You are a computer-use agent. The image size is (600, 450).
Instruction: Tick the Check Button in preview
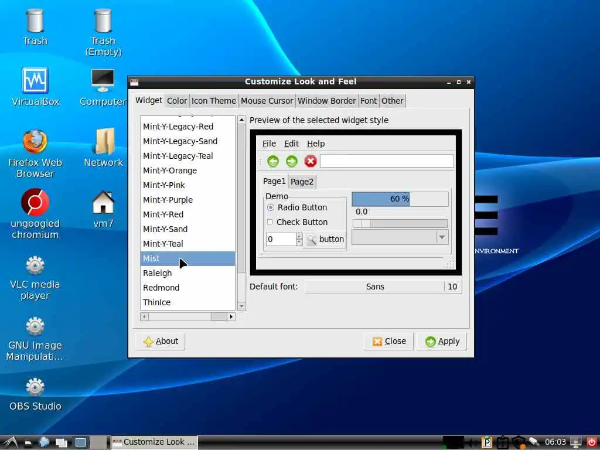pos(297,222)
